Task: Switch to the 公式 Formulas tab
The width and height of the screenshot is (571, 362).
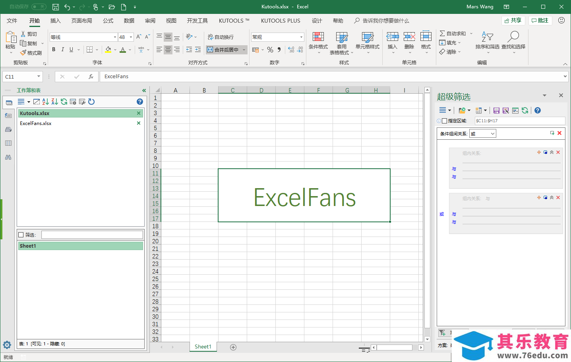Action: click(x=108, y=21)
